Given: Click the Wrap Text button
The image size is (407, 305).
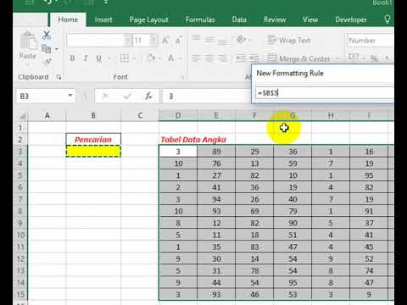Looking at the screenshot, I should tap(289, 41).
